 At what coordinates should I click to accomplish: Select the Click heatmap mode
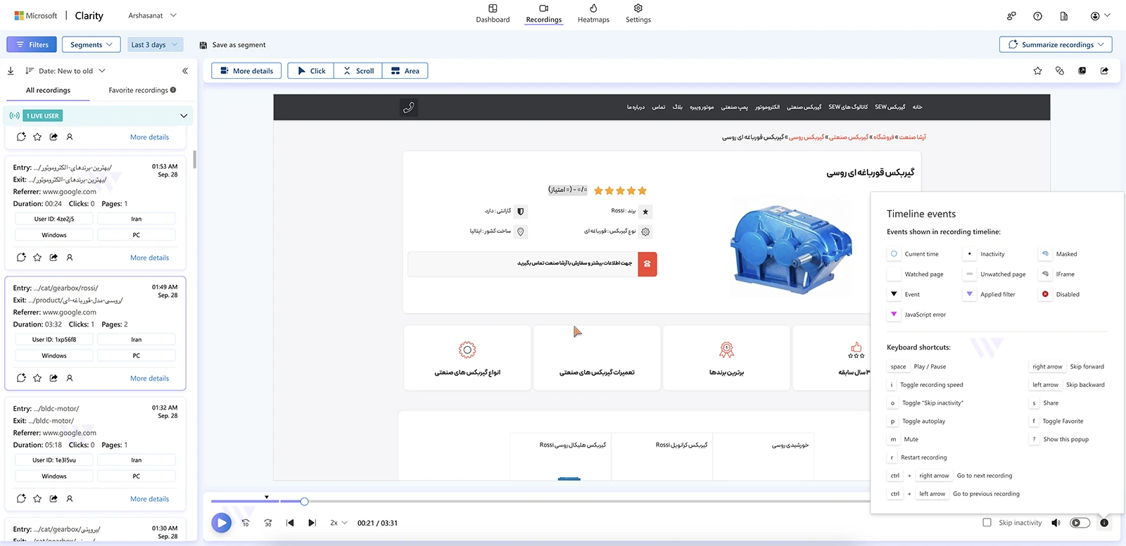click(311, 71)
